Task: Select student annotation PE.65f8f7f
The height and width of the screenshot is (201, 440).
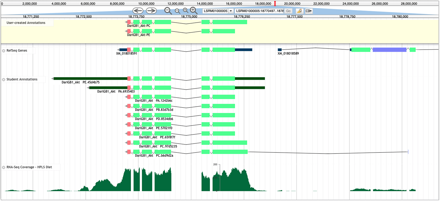Action: pos(157,137)
